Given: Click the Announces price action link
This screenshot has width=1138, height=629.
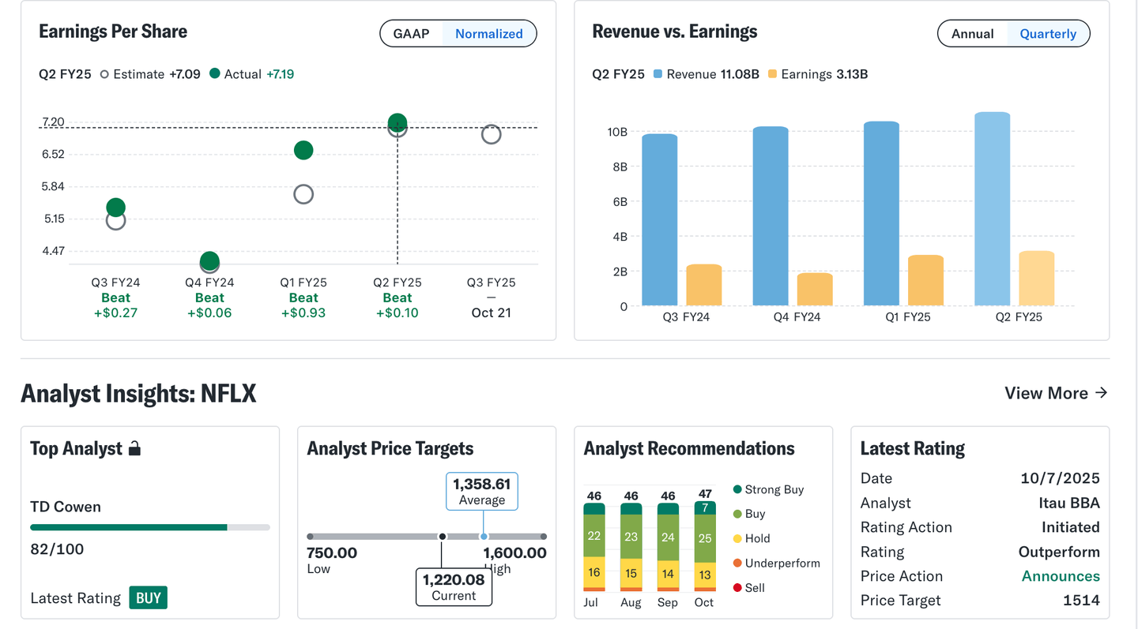Looking at the screenshot, I should [x=1061, y=576].
